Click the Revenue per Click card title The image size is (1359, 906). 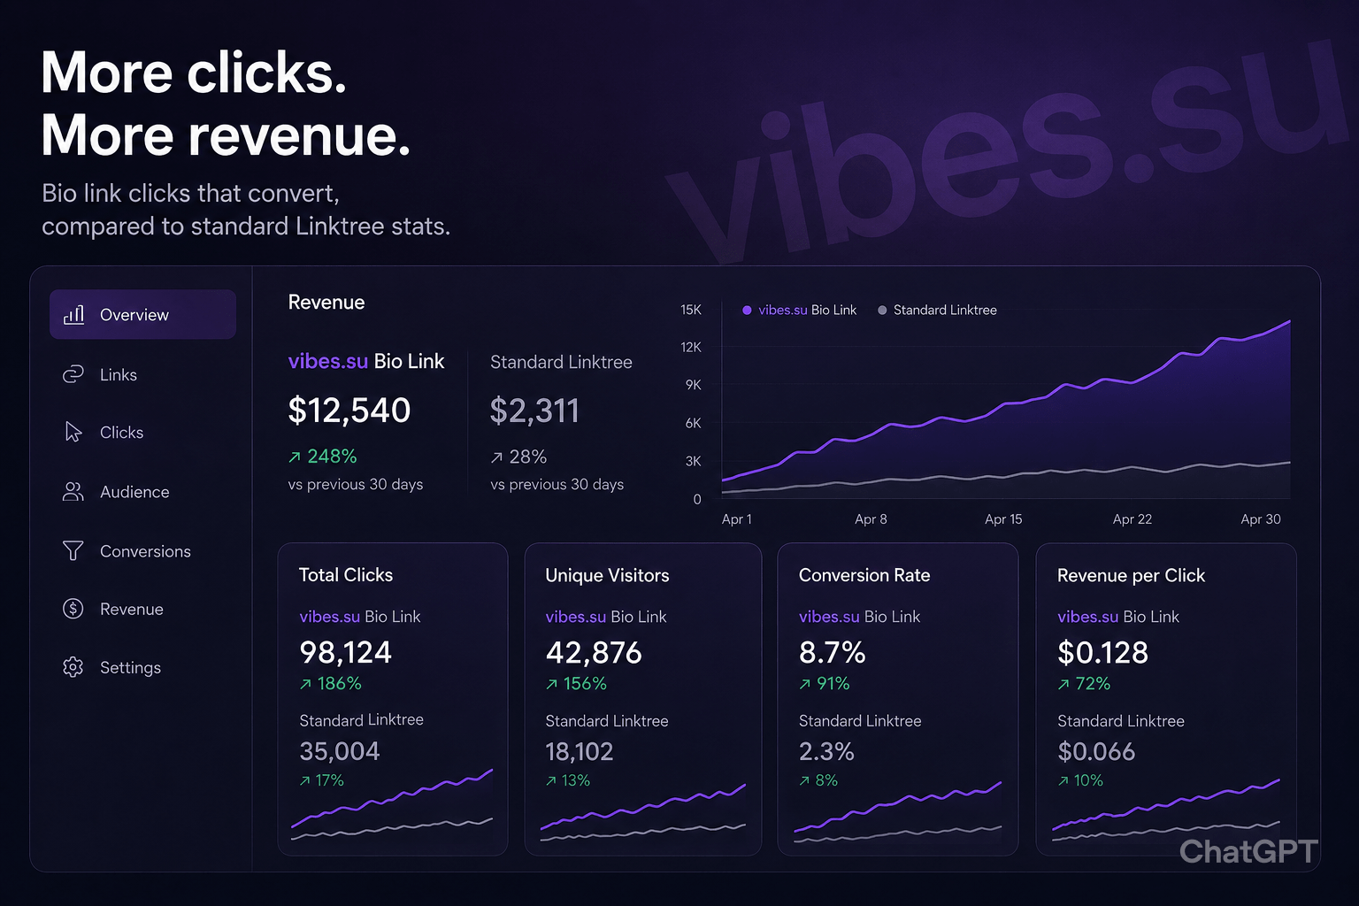(1131, 576)
